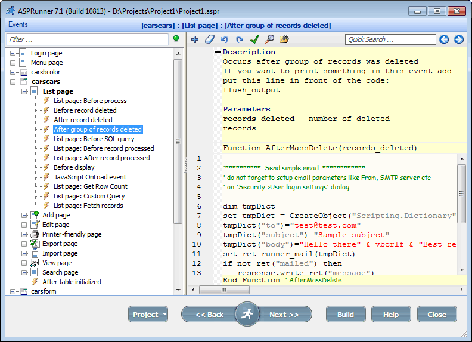Select List page: Before process event
The image size is (472, 342).
point(90,101)
